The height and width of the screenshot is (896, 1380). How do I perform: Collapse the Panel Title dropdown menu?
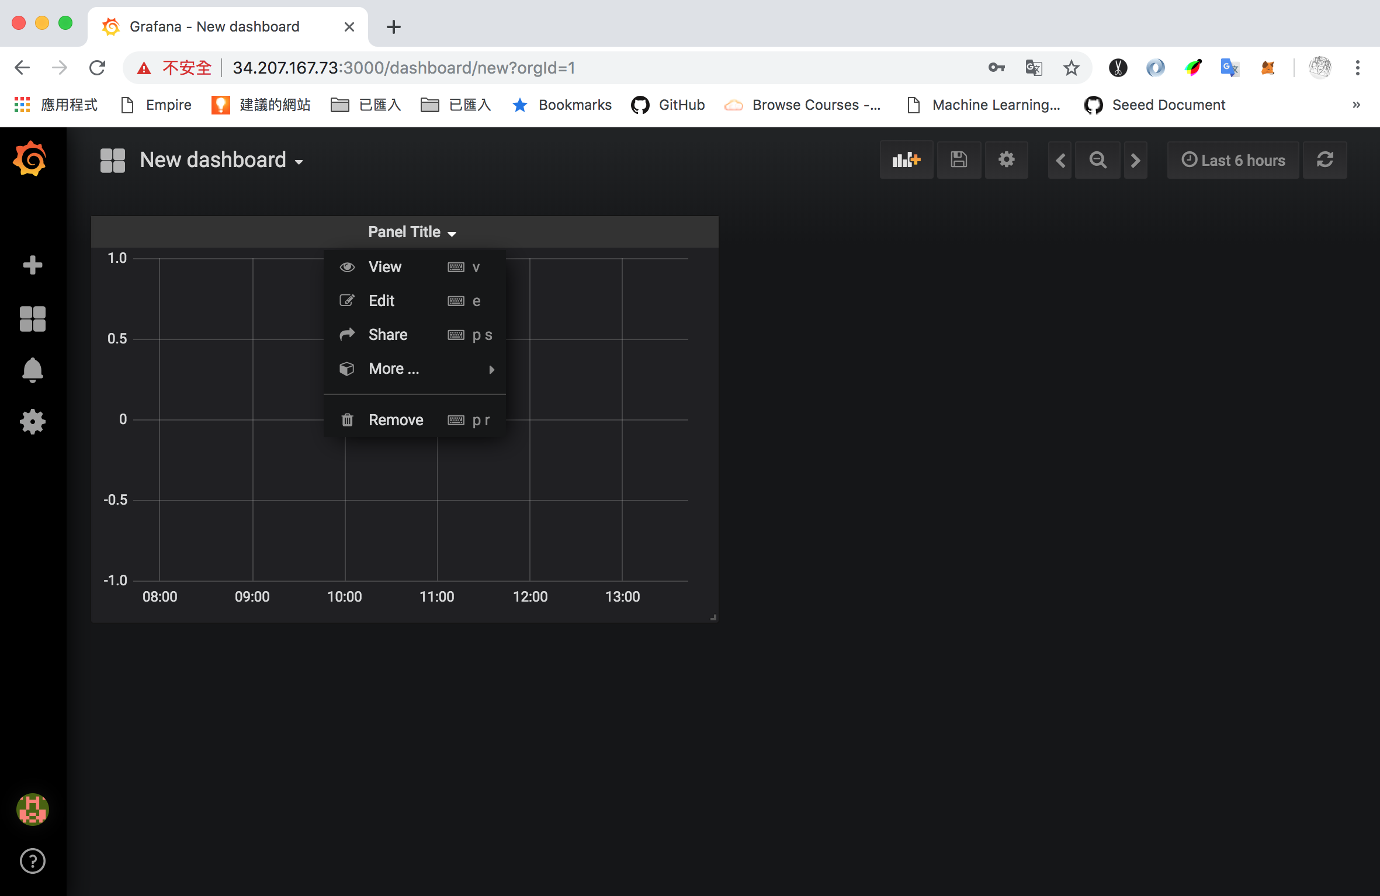(x=411, y=232)
